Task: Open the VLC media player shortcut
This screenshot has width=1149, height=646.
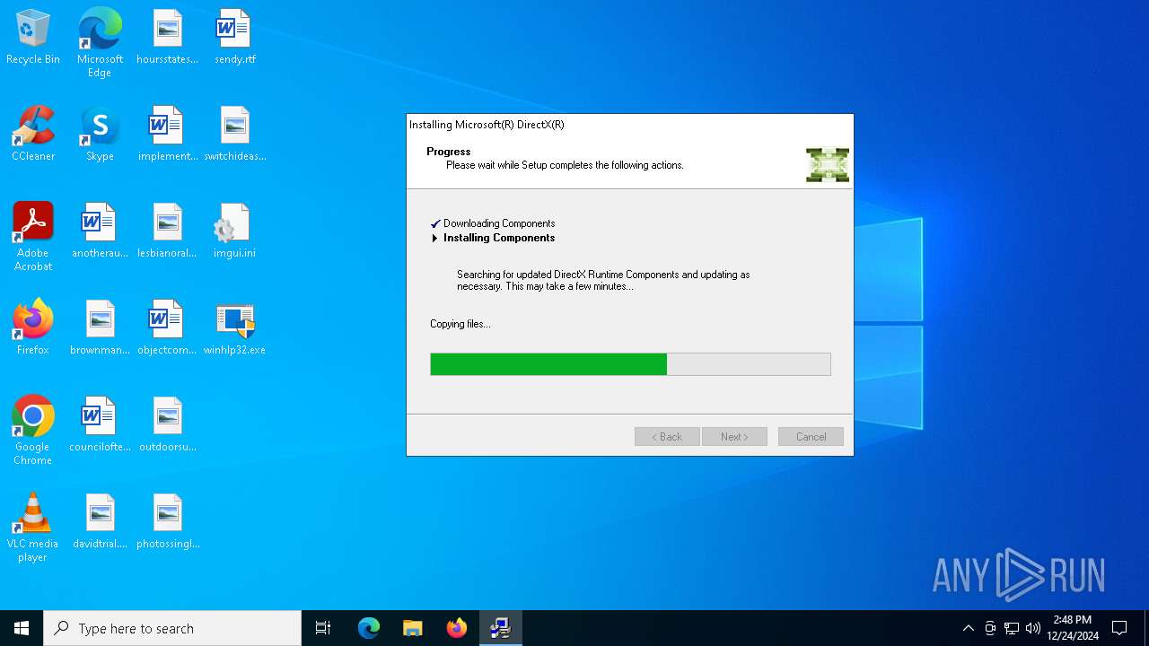Action: (33, 528)
